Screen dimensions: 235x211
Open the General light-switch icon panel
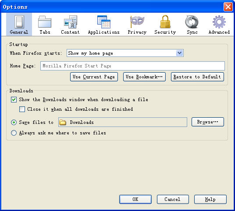[x=19, y=22]
